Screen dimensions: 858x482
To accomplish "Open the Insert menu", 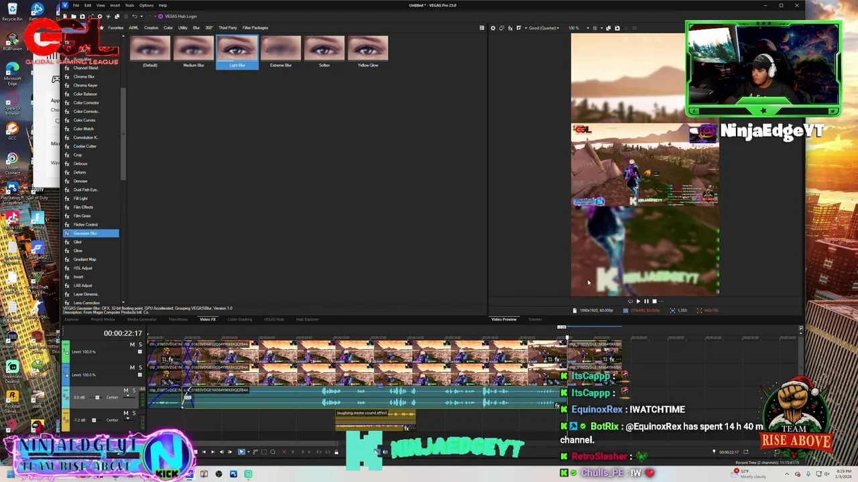I will coord(115,5).
